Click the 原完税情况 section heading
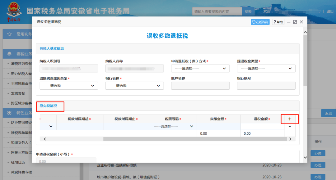This screenshot has height=180, width=336. click(x=48, y=106)
